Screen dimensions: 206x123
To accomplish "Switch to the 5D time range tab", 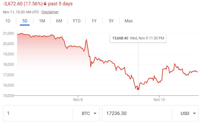I will tap(25, 21).
